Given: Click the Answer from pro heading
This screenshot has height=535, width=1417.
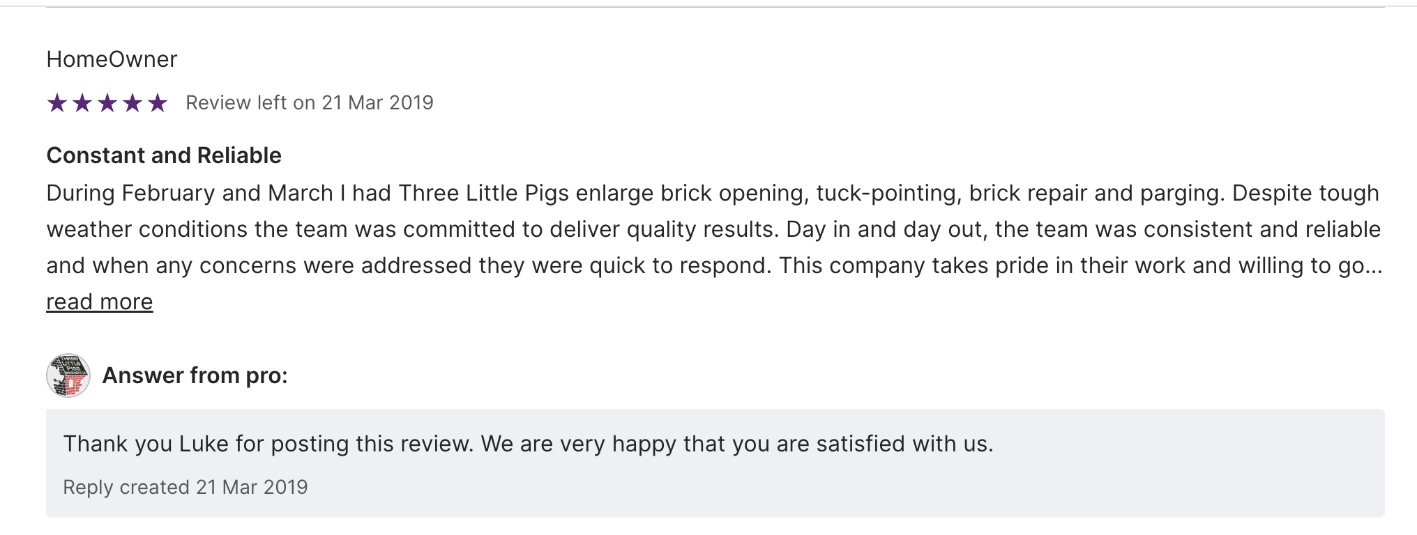Looking at the screenshot, I should click(195, 375).
